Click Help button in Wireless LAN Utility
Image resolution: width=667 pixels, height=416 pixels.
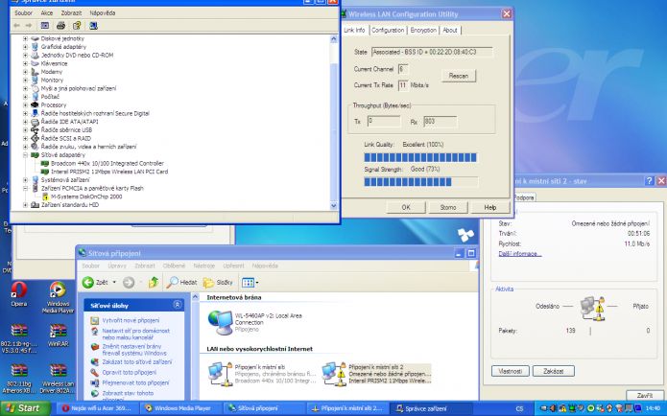click(x=490, y=207)
